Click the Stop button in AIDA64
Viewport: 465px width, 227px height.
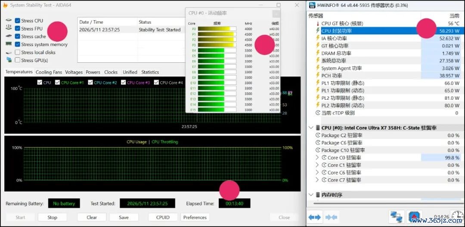point(52,217)
